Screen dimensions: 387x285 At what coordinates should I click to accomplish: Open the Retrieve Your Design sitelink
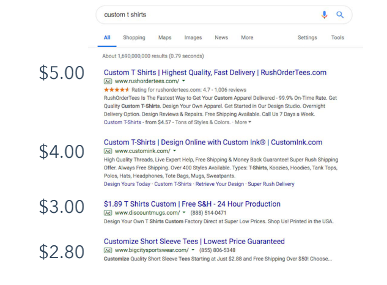[x=219, y=184]
